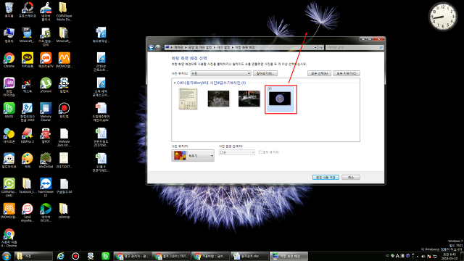Open Internet Explorer from the taskbar

click(x=61, y=256)
